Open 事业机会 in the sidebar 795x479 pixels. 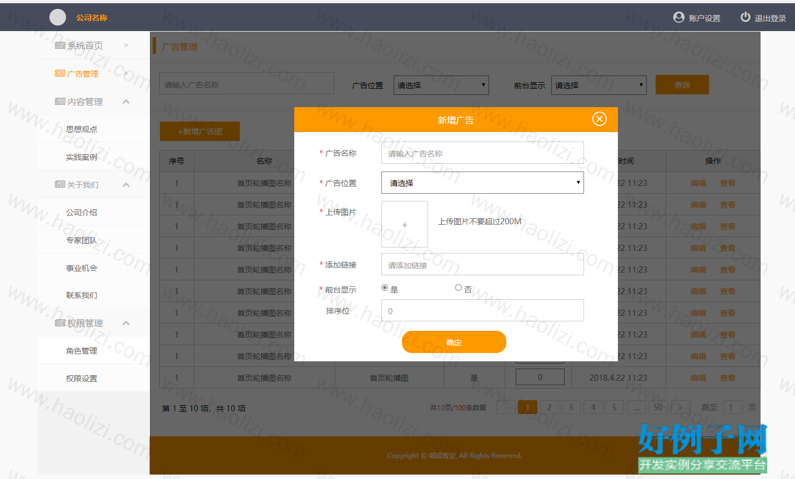[x=82, y=268]
